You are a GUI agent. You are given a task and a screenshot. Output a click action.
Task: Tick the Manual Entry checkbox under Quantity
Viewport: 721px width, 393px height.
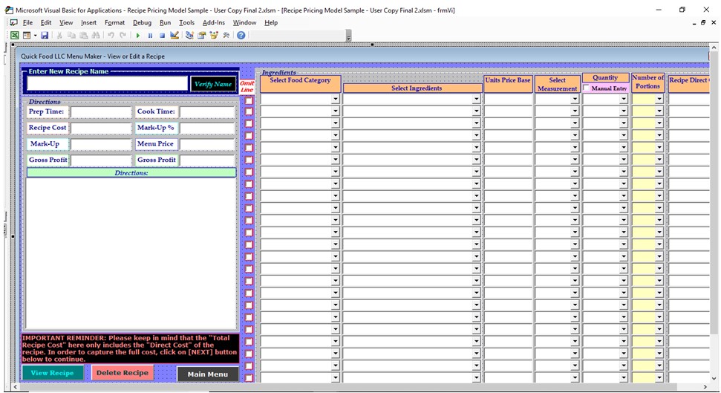(587, 88)
